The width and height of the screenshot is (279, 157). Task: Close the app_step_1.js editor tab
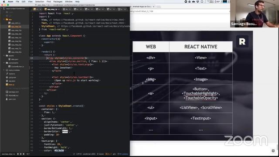click(x=59, y=9)
